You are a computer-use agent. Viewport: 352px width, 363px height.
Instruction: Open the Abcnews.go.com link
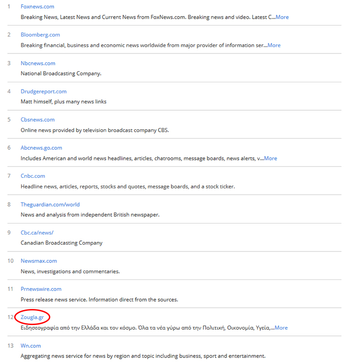(41, 148)
